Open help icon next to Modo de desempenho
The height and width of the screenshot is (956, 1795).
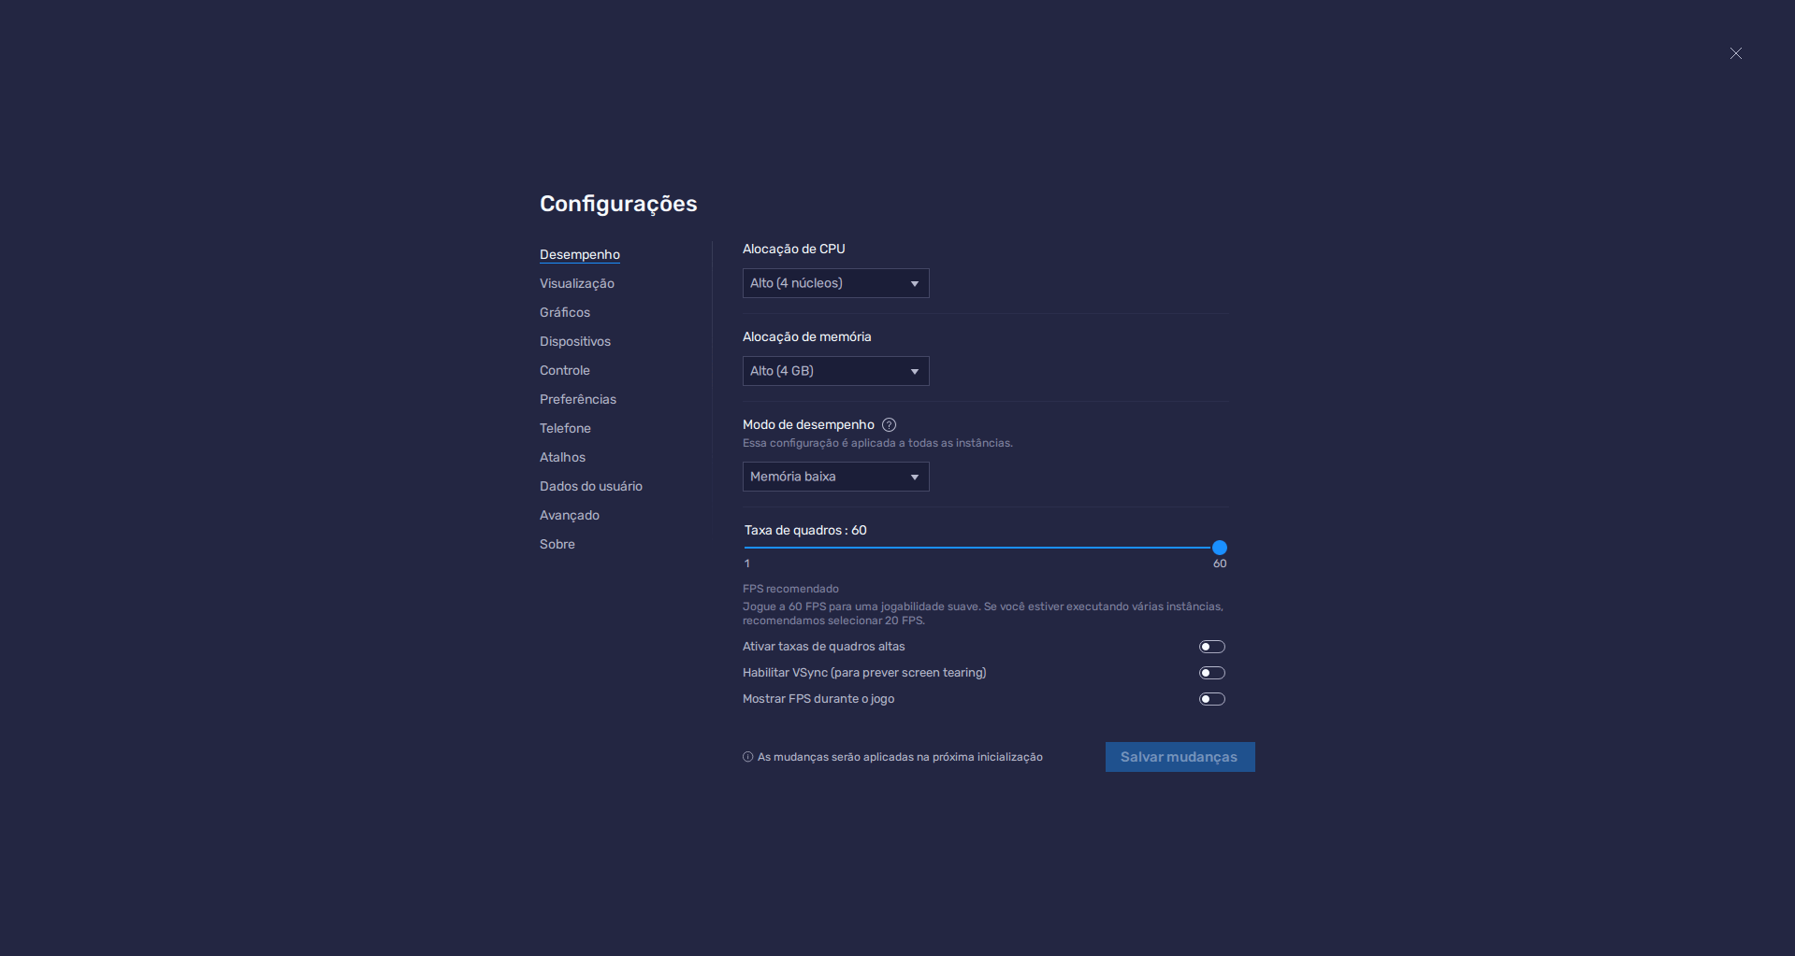click(x=889, y=424)
